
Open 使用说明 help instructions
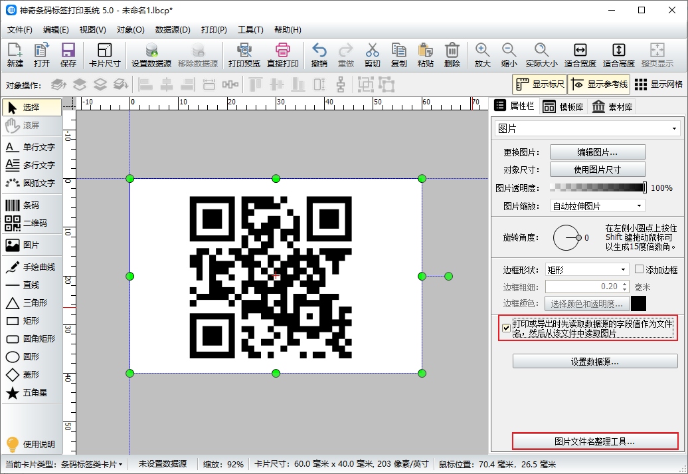tap(31, 444)
